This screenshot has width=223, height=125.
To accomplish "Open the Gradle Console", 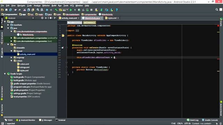I will coord(210,120).
